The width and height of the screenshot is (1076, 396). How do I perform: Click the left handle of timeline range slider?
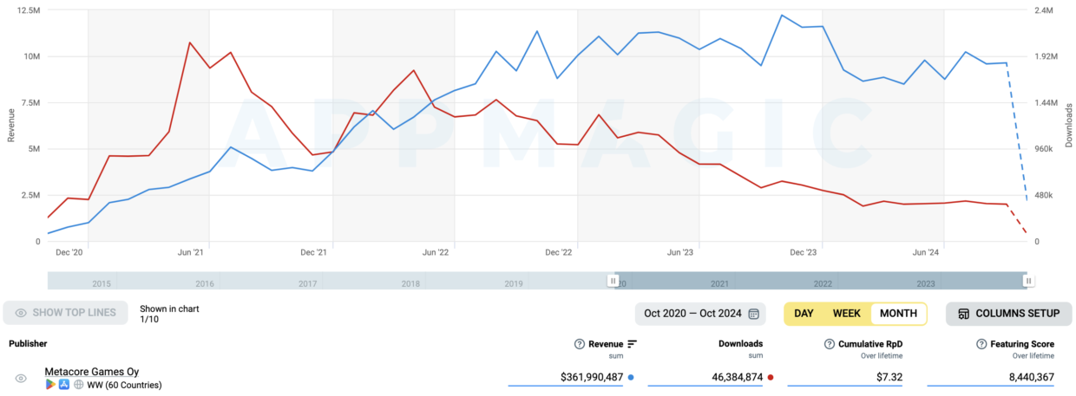pos(613,281)
